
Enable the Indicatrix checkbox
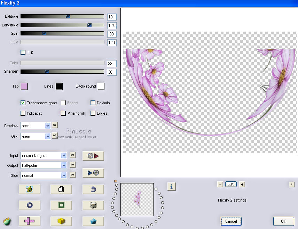[23, 113]
